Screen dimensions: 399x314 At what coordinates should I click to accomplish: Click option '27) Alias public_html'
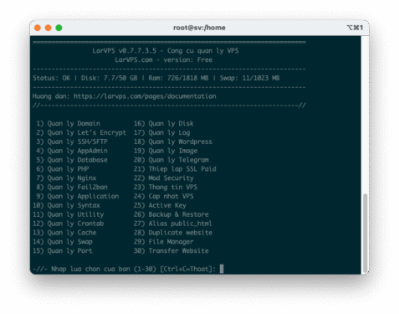point(173,224)
